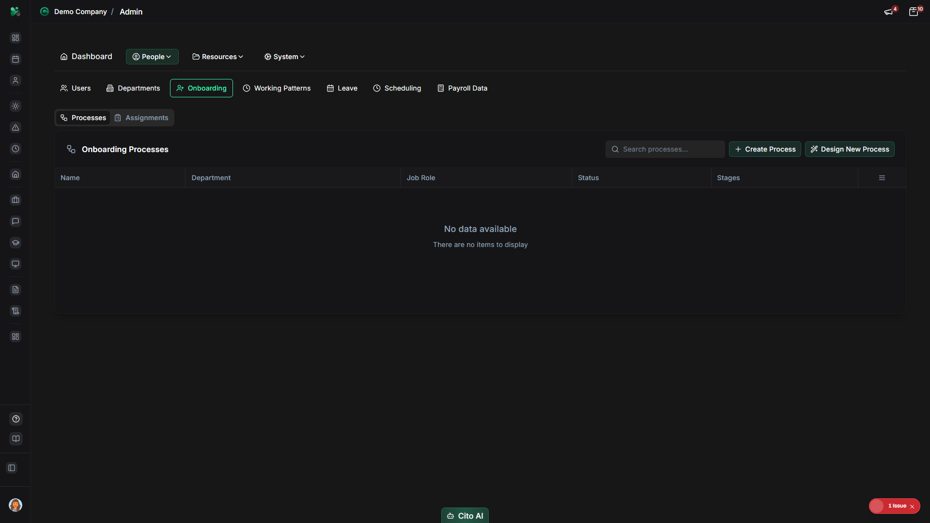Open the help question mark icon
This screenshot has height=523, width=930.
[15, 419]
